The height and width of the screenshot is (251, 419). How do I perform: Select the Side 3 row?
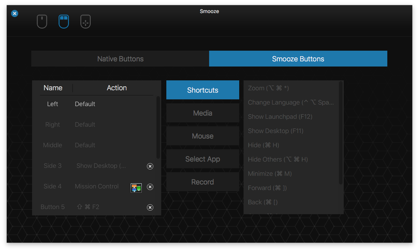click(97, 165)
